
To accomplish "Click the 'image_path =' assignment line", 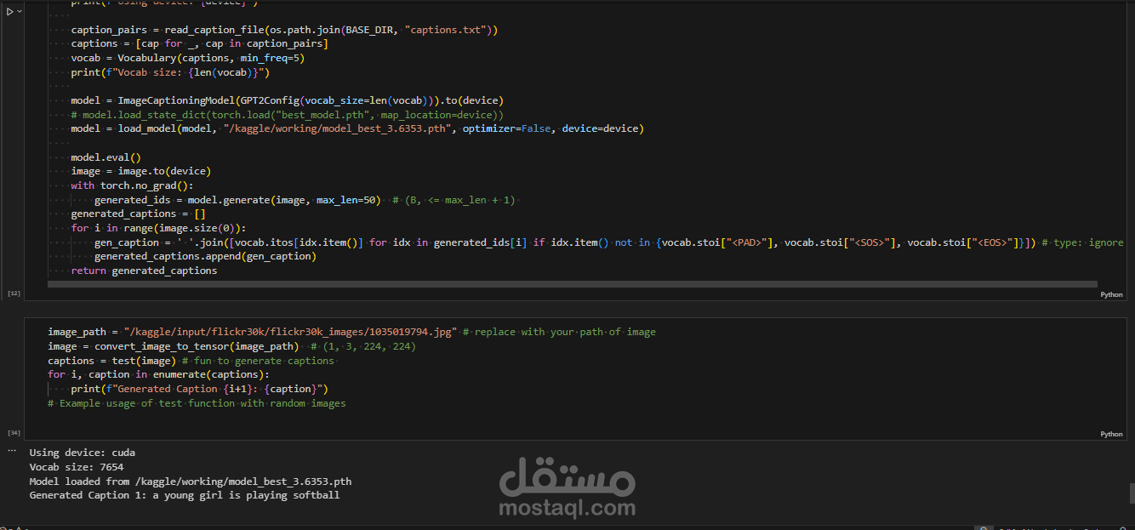I will [351, 332].
